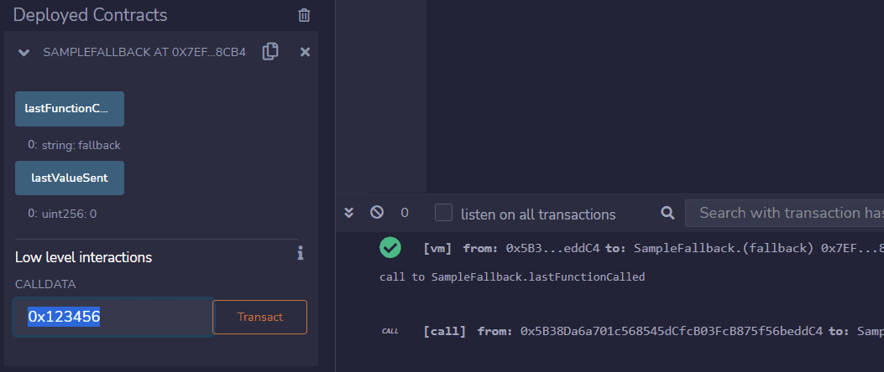Viewport: 884px width, 372px height.
Task: Focus the search with transaction hash field
Action: coord(784,213)
